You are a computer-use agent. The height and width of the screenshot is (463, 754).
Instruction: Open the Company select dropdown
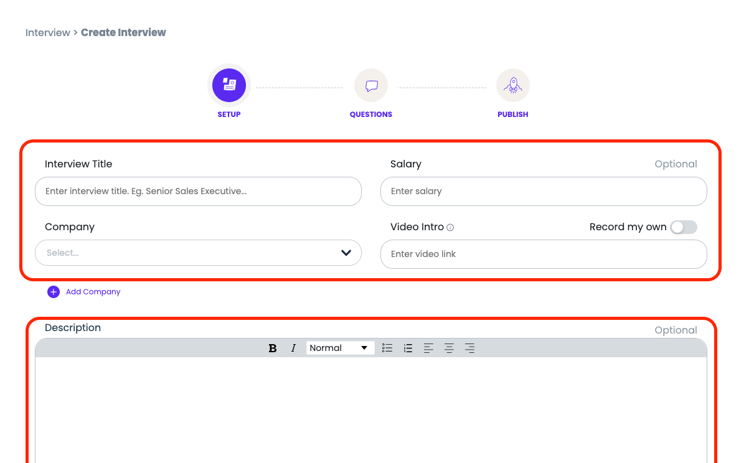coord(199,253)
